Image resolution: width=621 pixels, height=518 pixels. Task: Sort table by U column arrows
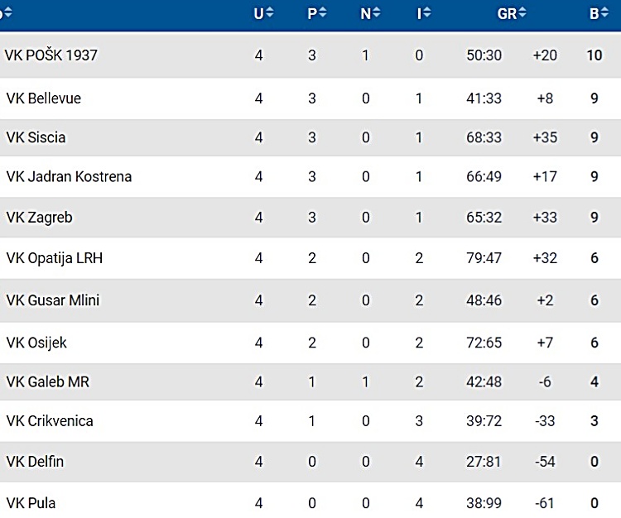270,12
